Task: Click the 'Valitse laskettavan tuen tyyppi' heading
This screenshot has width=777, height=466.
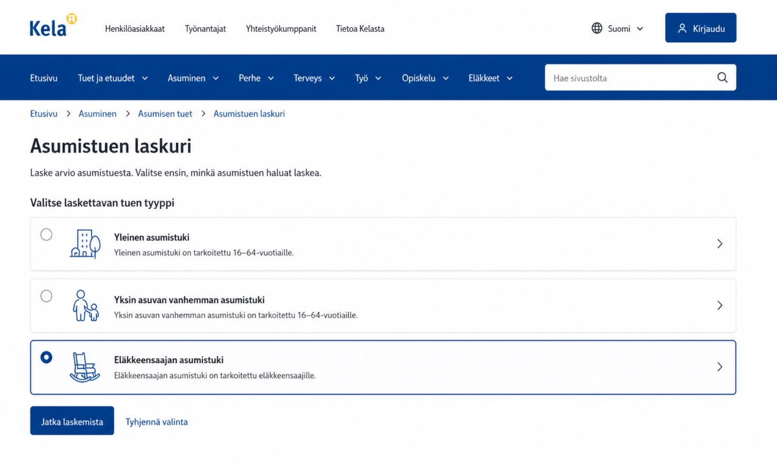Action: (x=102, y=203)
